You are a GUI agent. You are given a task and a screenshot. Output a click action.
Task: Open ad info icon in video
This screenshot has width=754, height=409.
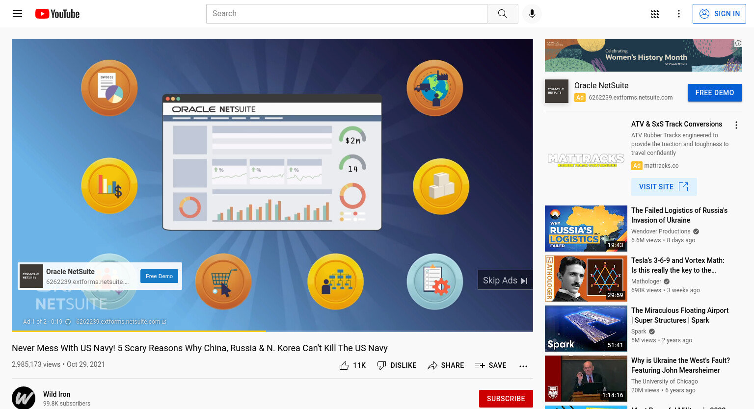coord(68,322)
